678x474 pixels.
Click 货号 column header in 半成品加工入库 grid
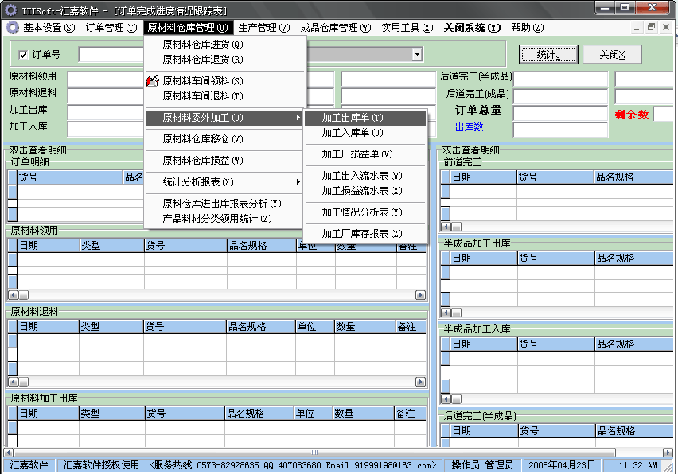click(x=556, y=344)
